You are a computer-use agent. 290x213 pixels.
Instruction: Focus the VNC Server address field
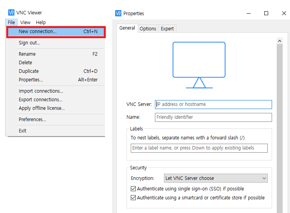213,104
